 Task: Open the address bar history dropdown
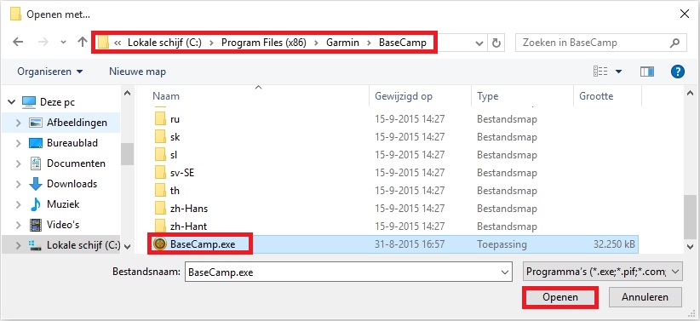pyautogui.click(x=480, y=43)
